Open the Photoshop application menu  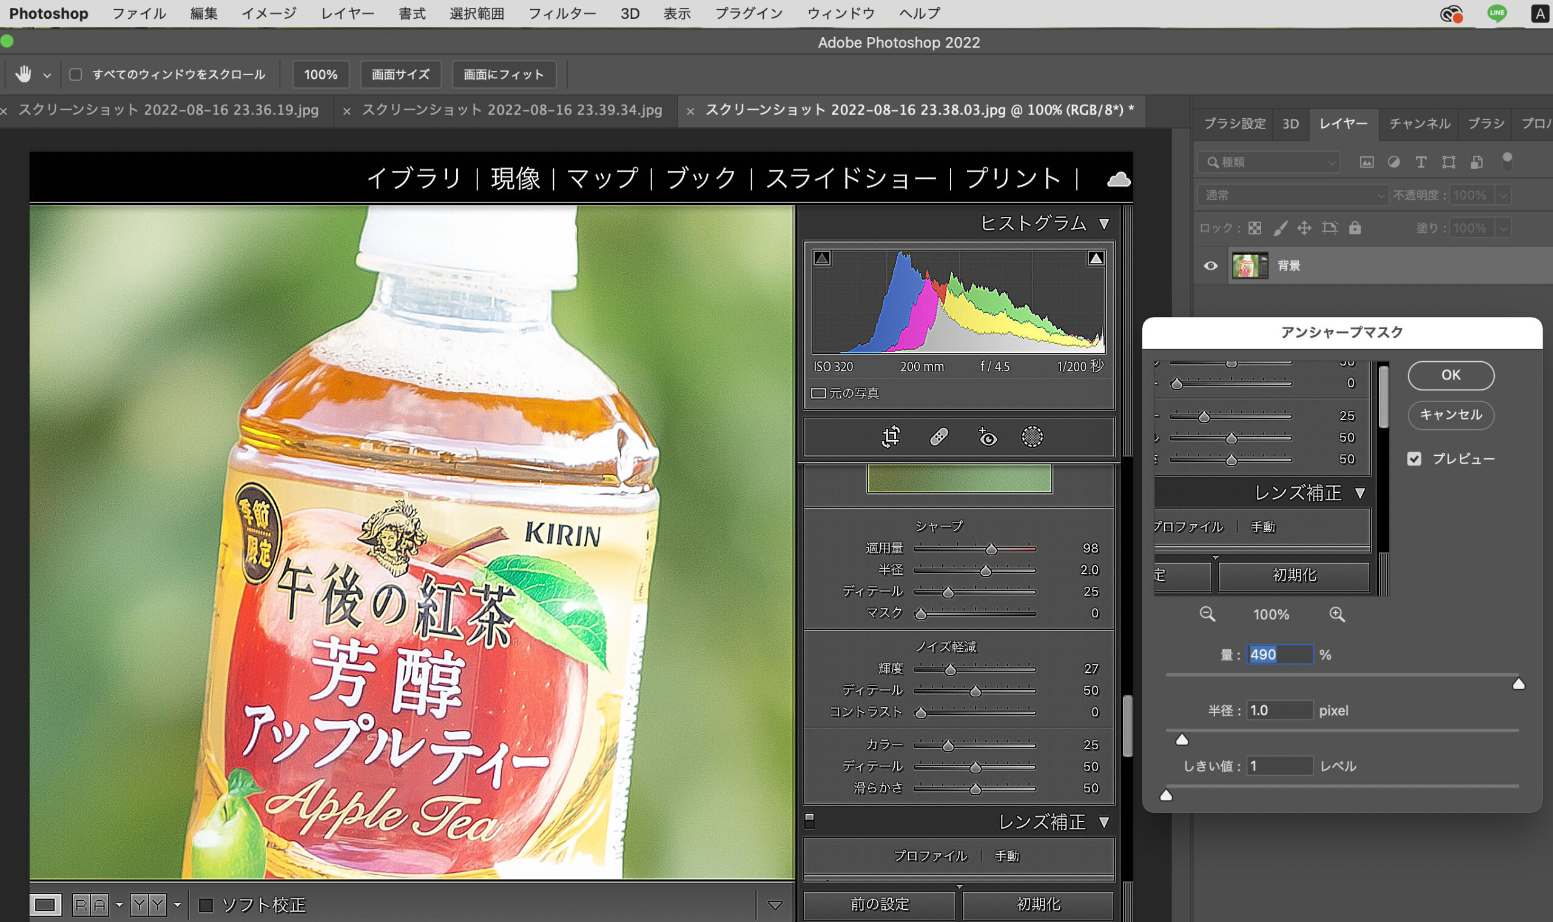pyautogui.click(x=49, y=13)
